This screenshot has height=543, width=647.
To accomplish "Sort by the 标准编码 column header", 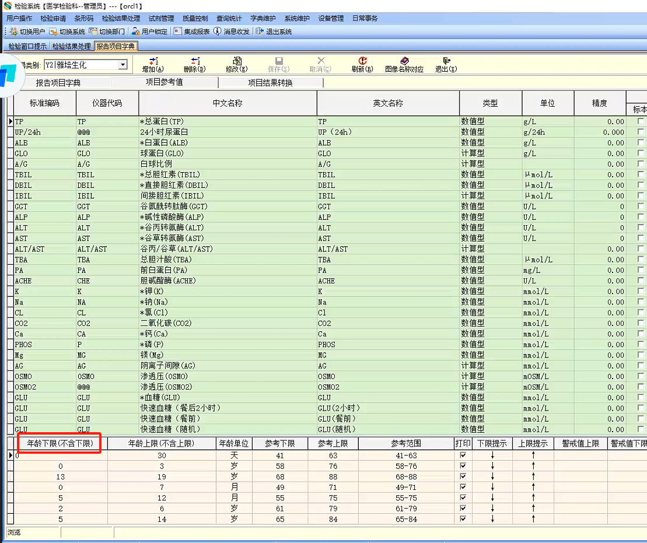I will click(x=44, y=103).
